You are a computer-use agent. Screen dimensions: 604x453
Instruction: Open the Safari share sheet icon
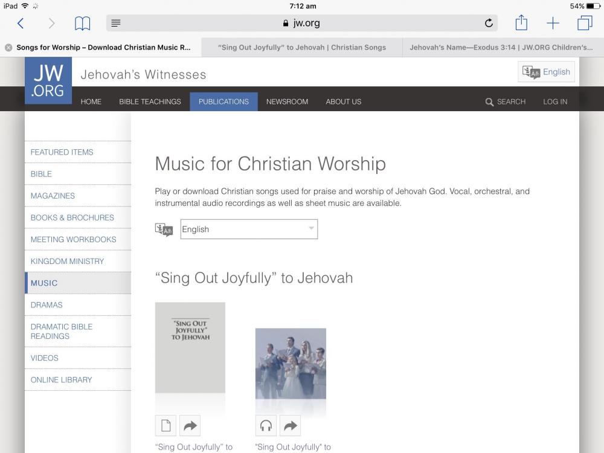[x=521, y=23]
